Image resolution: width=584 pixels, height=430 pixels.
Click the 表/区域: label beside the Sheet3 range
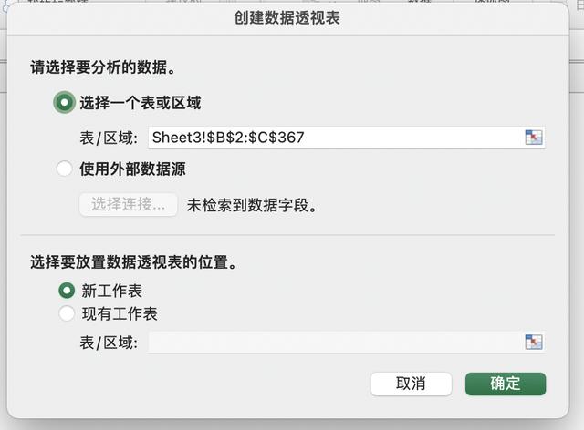click(x=109, y=138)
